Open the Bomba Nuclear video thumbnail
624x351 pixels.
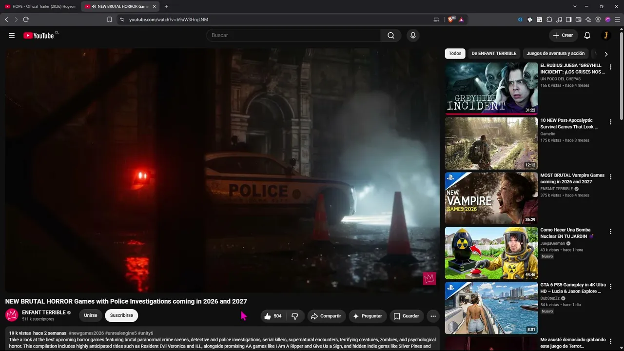tap(491, 253)
